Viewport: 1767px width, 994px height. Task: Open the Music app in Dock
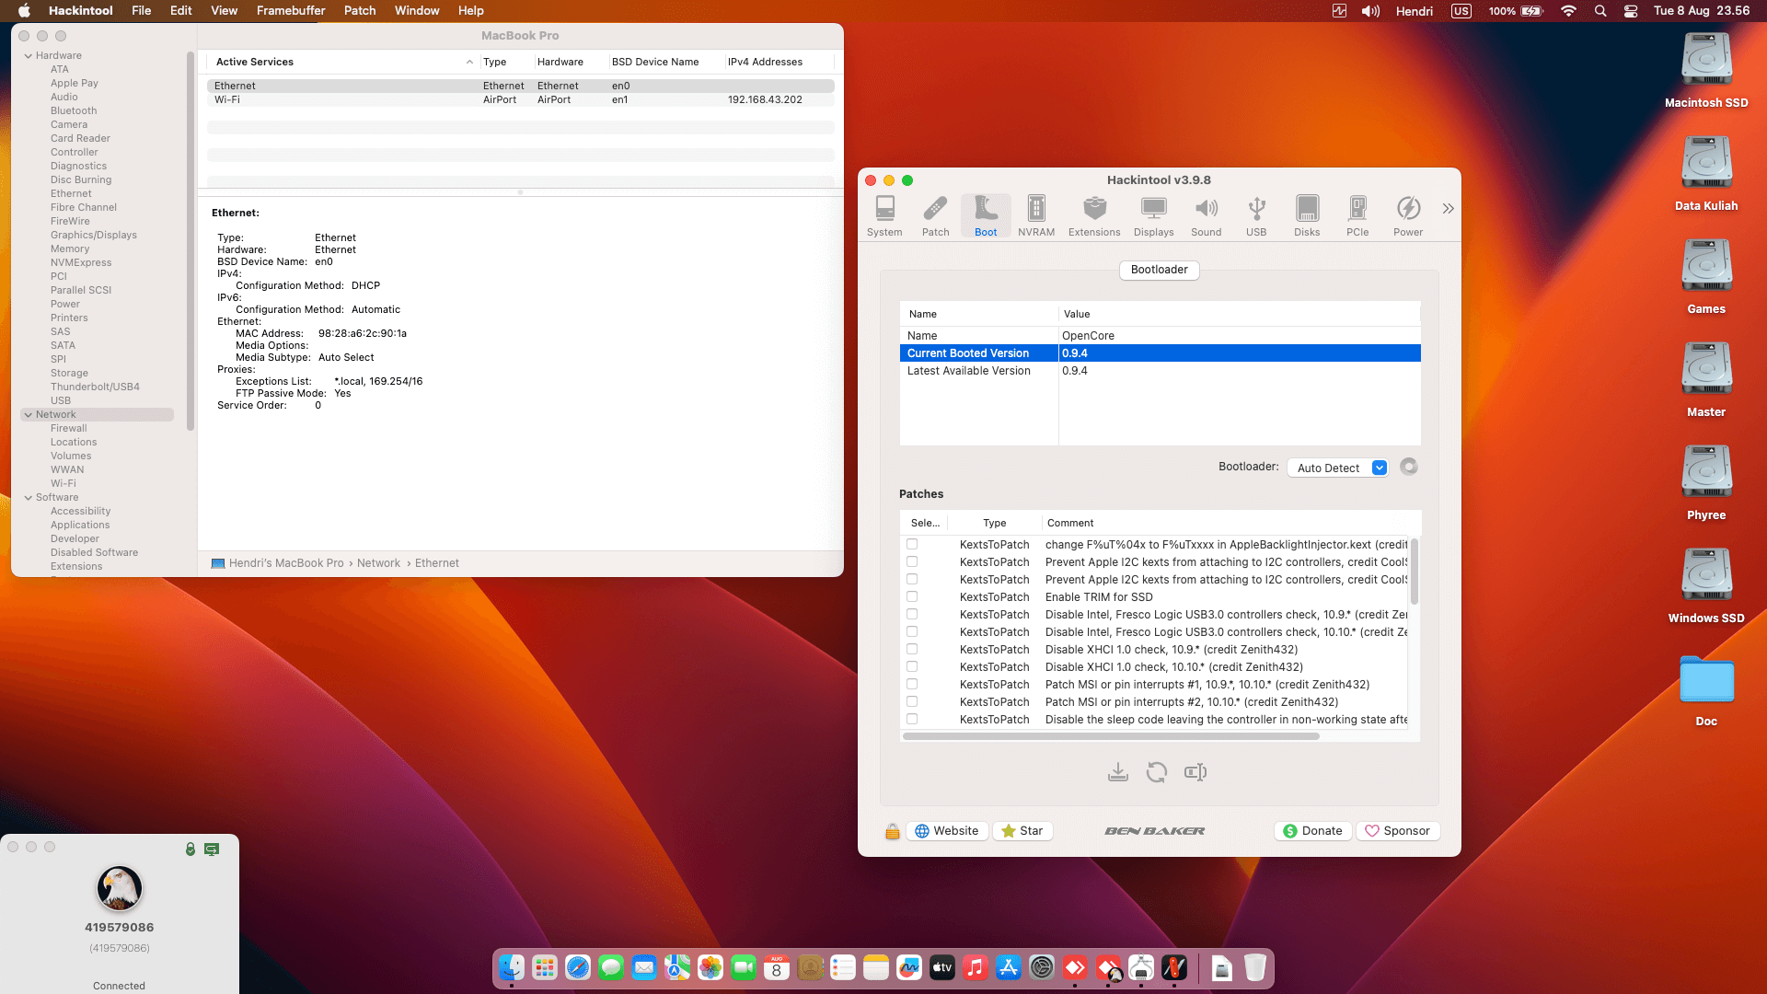(x=976, y=968)
